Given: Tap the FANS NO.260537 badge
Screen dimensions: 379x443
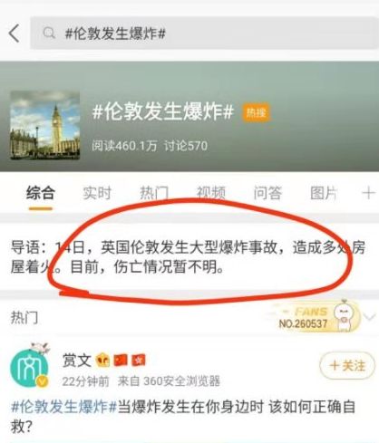Looking at the screenshot, I should [315, 317].
